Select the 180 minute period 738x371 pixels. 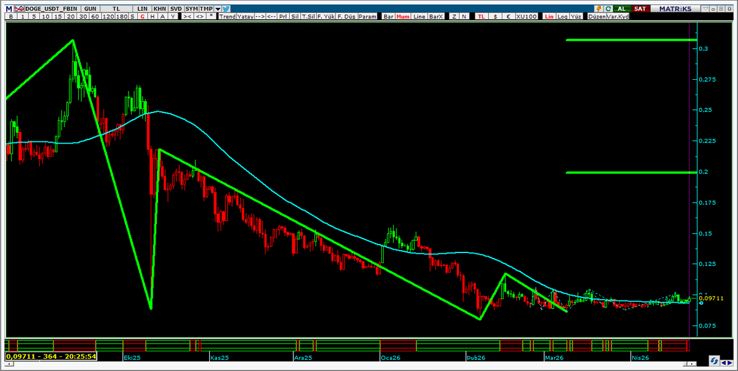(x=122, y=17)
